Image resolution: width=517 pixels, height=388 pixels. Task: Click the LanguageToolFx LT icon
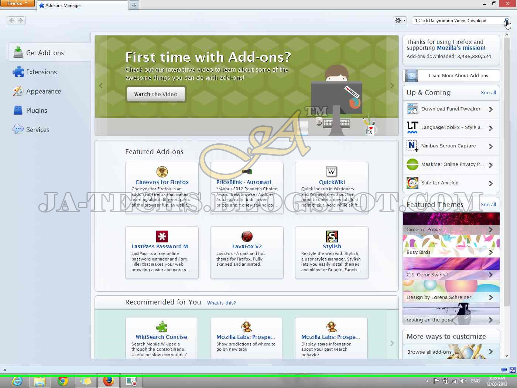412,127
